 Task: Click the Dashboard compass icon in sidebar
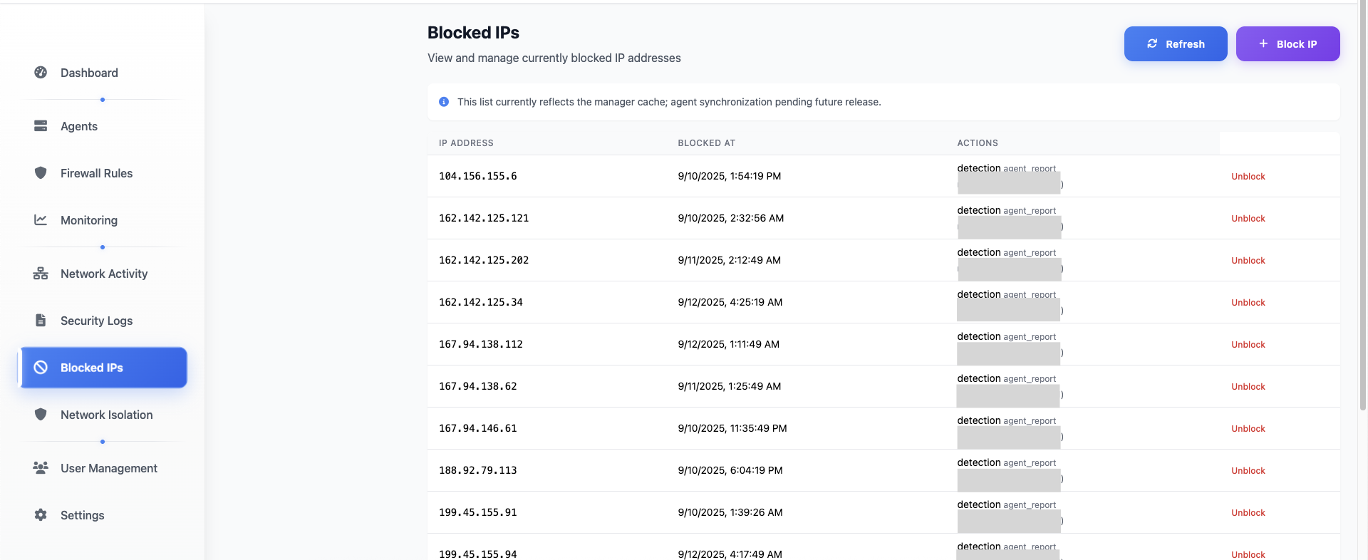[41, 73]
